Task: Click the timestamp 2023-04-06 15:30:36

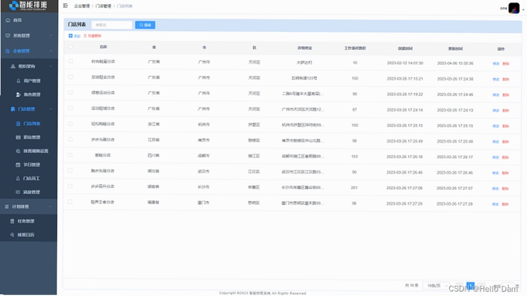Action: coord(455,63)
